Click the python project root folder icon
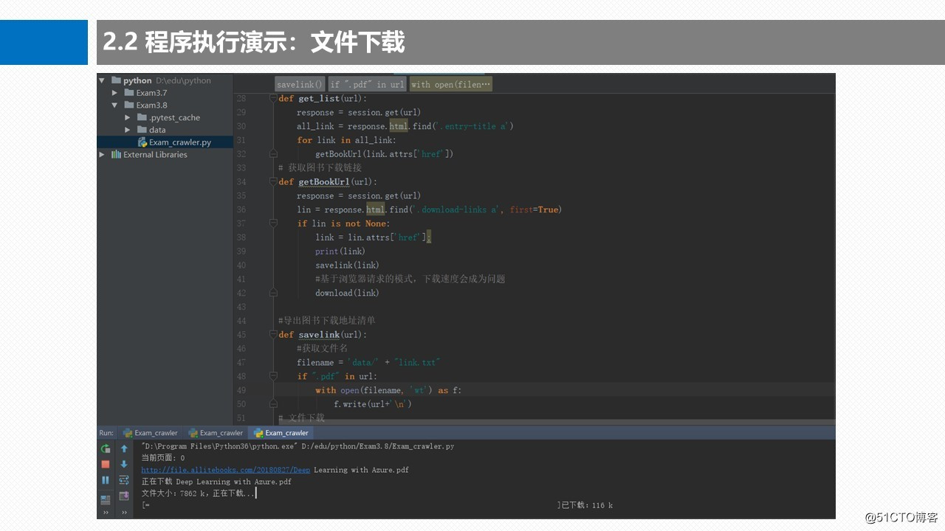The width and height of the screenshot is (945, 531). (116, 80)
